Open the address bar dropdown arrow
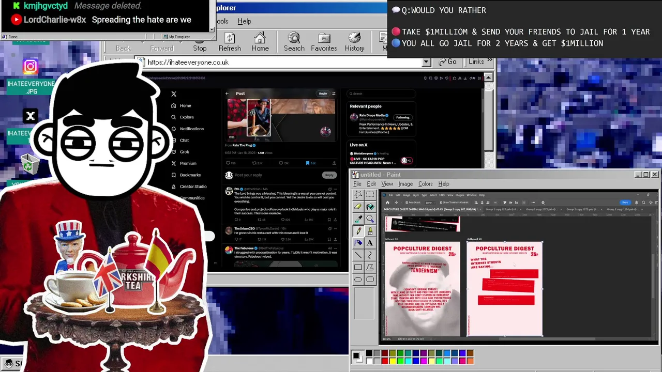The image size is (662, 372). pyautogui.click(x=426, y=62)
